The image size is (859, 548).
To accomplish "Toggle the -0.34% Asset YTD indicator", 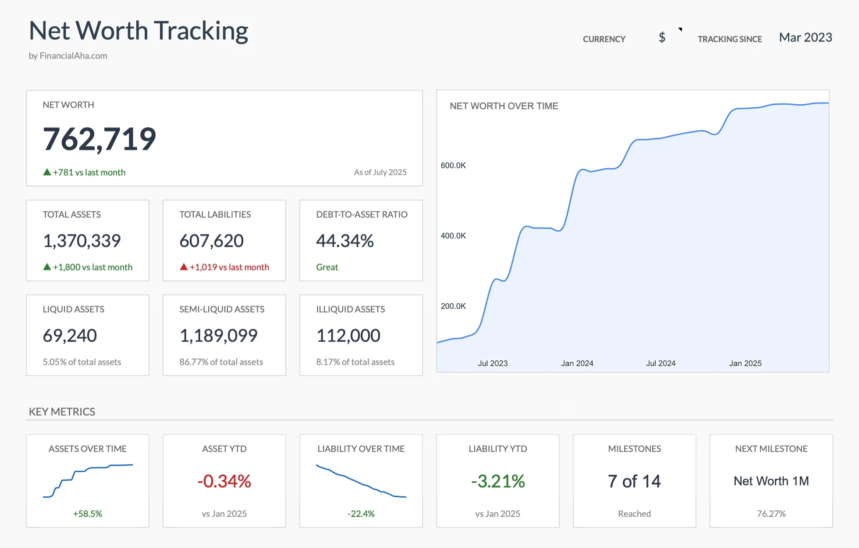I will (224, 481).
